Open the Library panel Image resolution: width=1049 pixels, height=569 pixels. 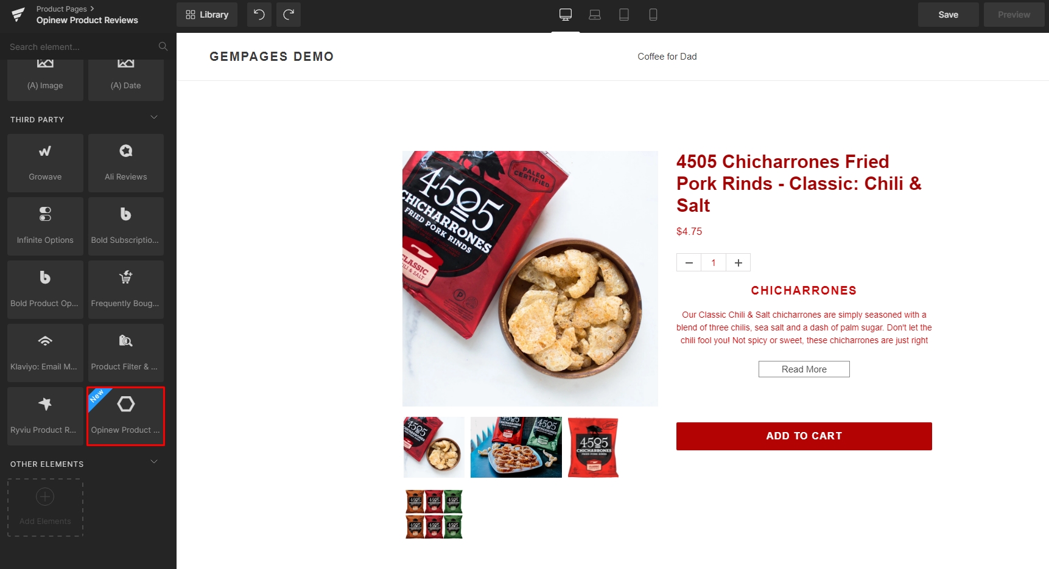(207, 15)
